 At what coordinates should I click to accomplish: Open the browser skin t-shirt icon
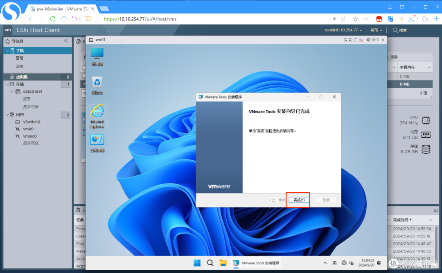pyautogui.click(x=402, y=7)
